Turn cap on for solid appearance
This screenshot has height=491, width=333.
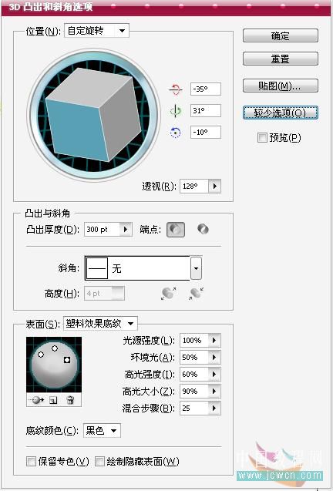click(x=176, y=230)
